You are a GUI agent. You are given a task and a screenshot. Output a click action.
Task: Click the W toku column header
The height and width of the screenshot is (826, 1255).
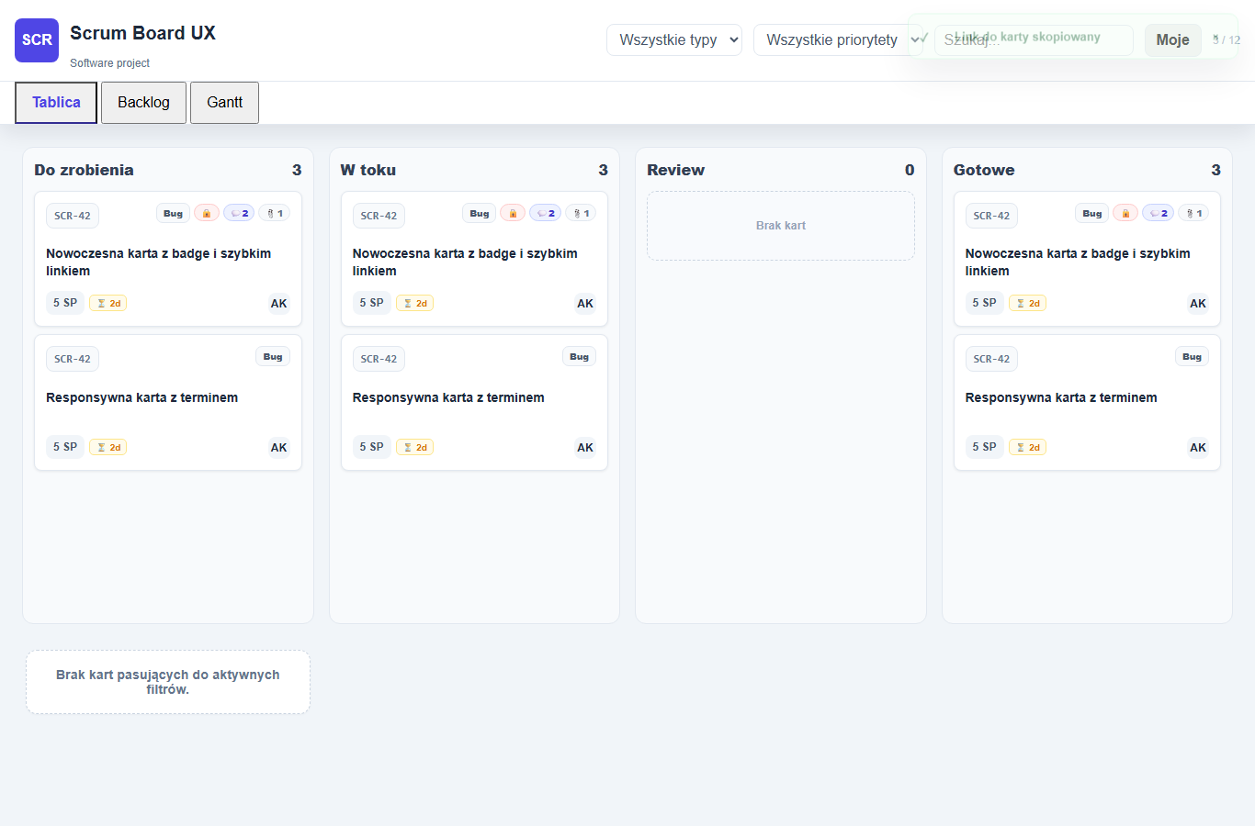click(x=474, y=170)
